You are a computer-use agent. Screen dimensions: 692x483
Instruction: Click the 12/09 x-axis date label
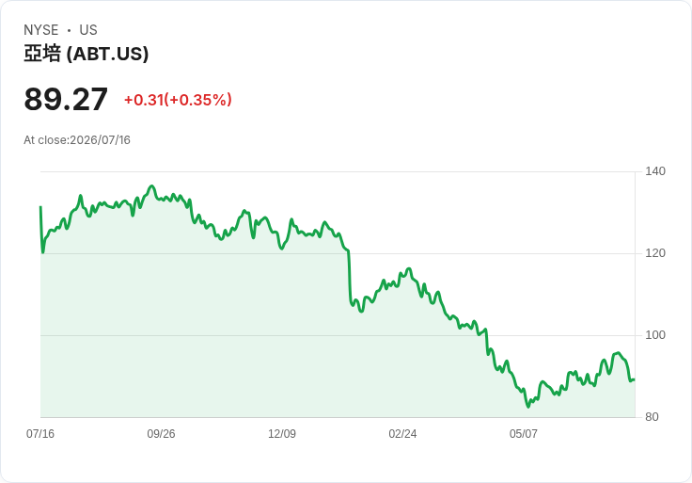(282, 433)
